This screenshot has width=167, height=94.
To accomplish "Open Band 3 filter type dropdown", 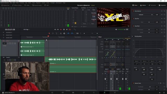I will [x=152, y=64].
